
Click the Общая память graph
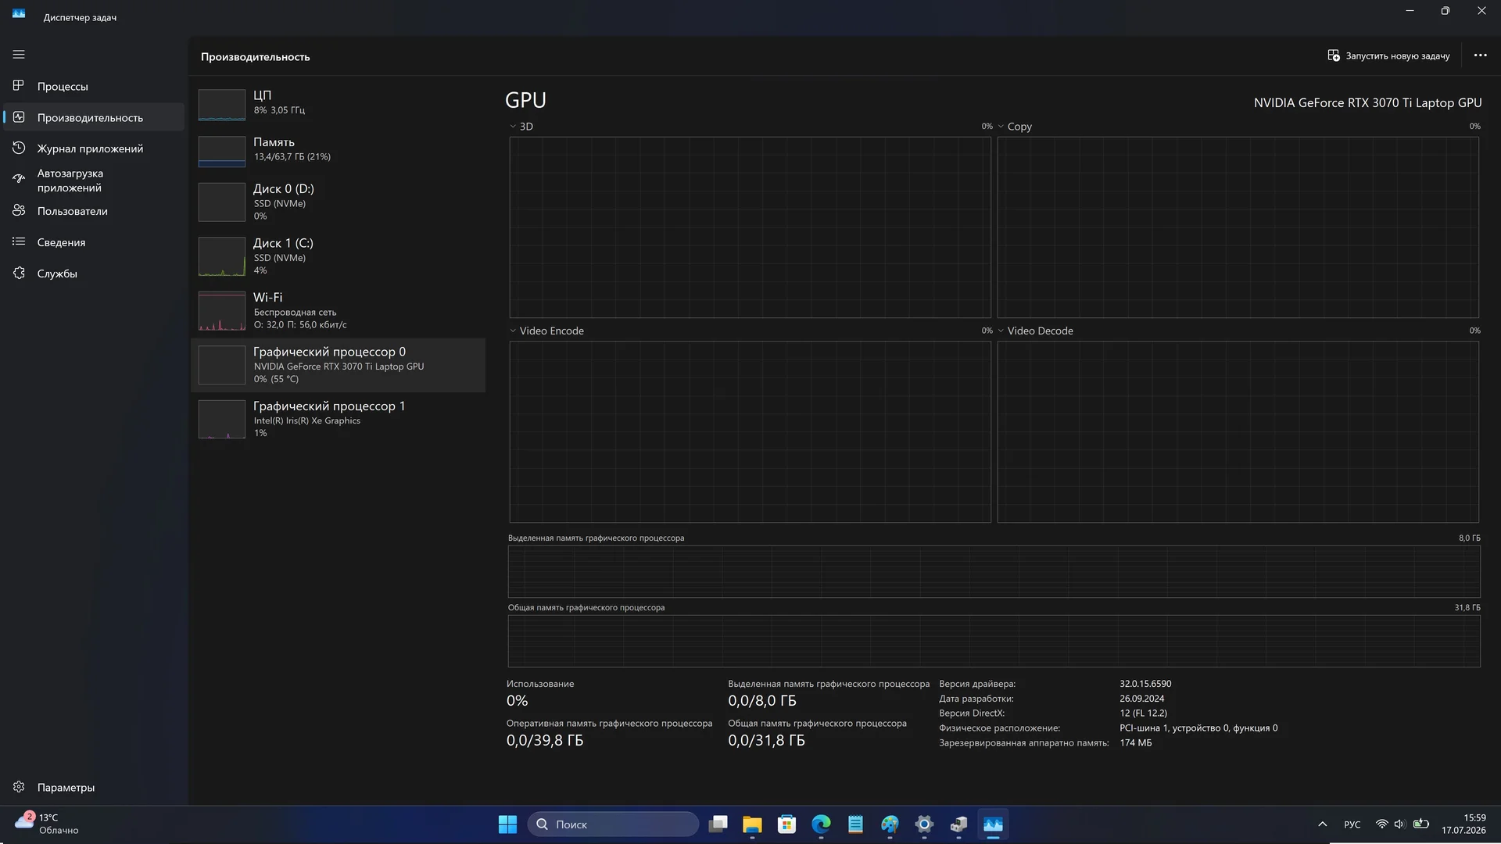(994, 641)
